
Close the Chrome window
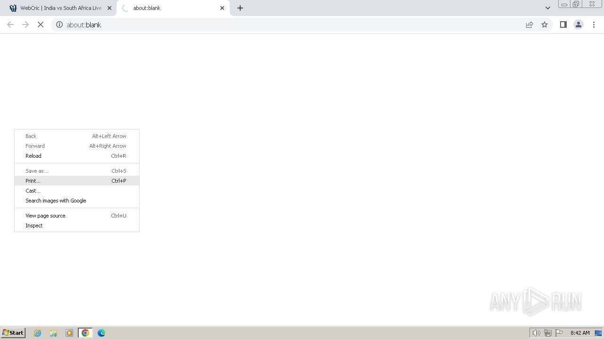[x=592, y=4]
